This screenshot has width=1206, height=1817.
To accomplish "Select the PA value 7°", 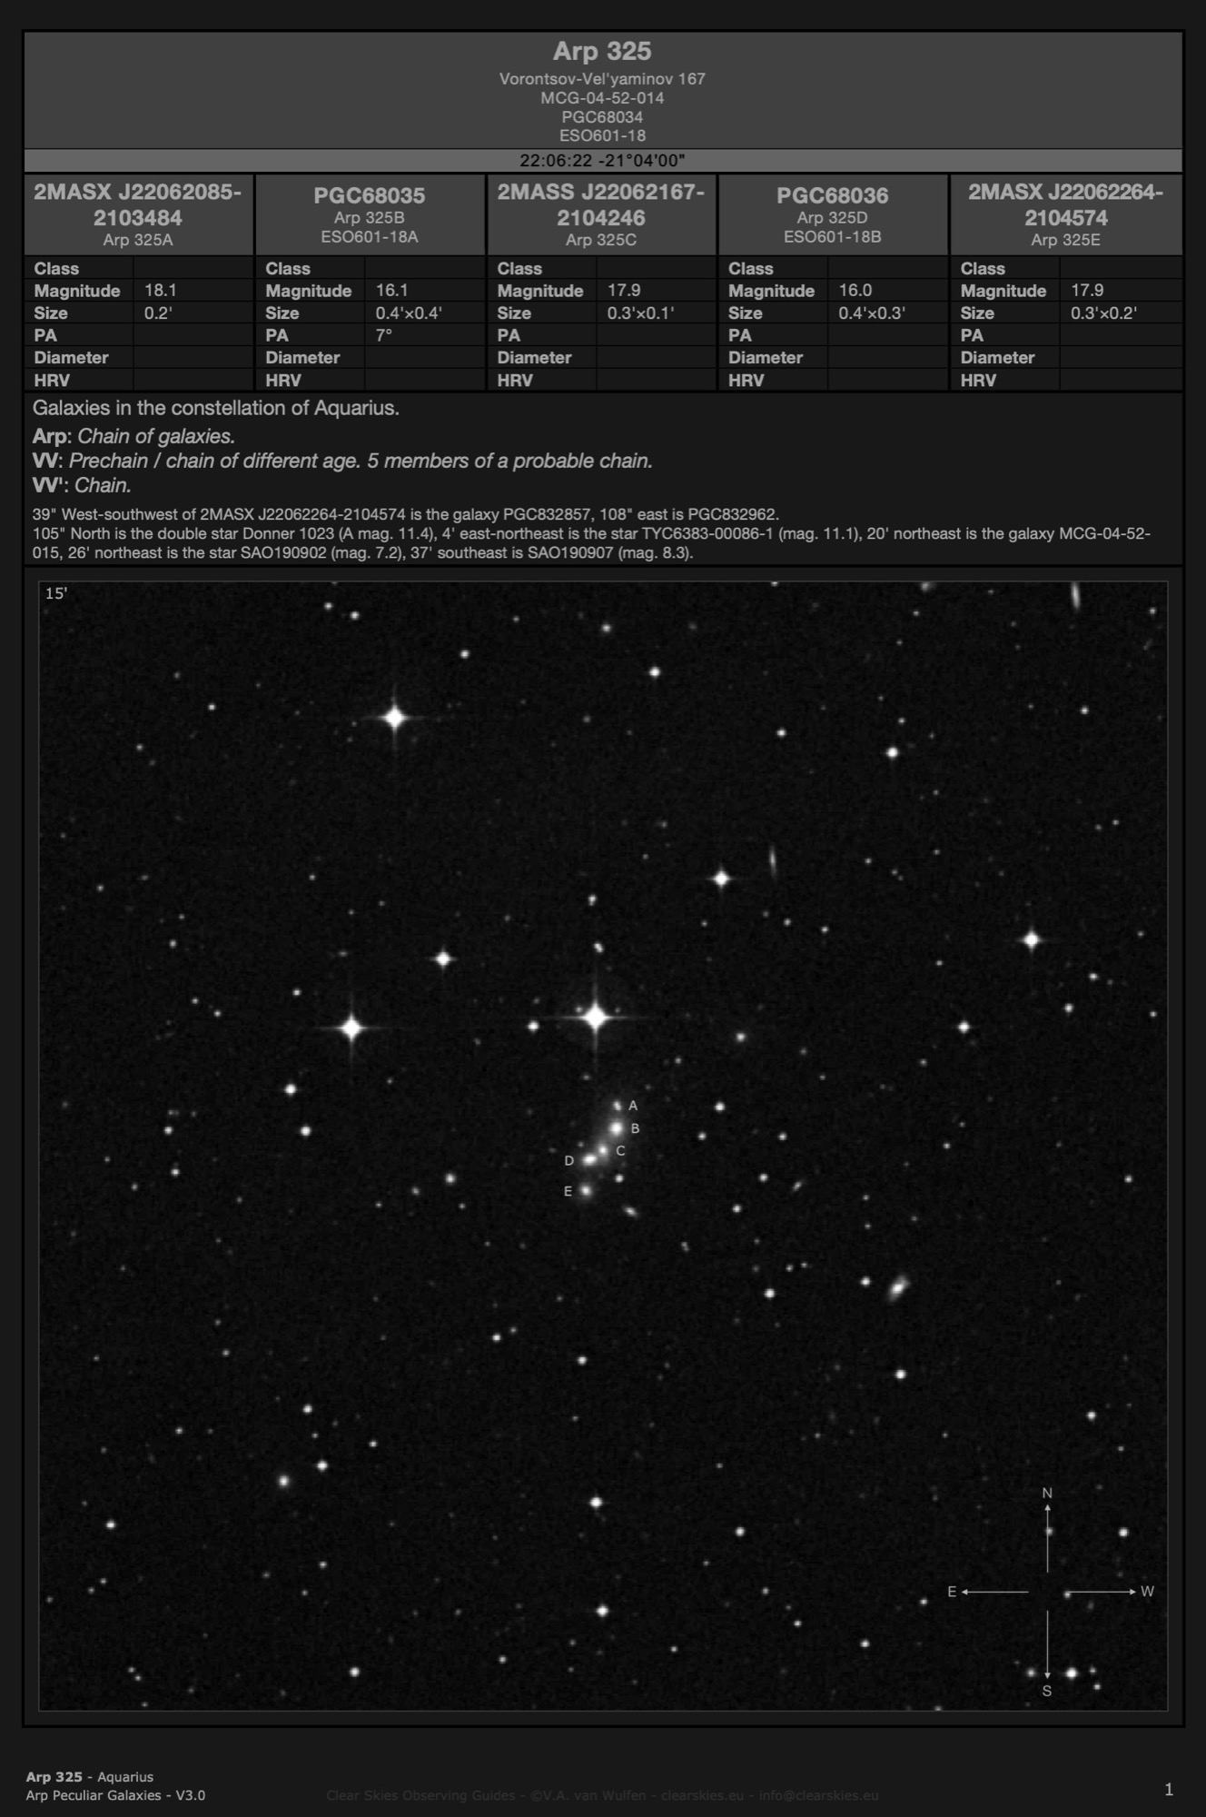I will (x=384, y=335).
